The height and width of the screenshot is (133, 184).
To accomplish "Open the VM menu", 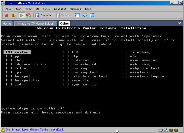I will [37, 9].
